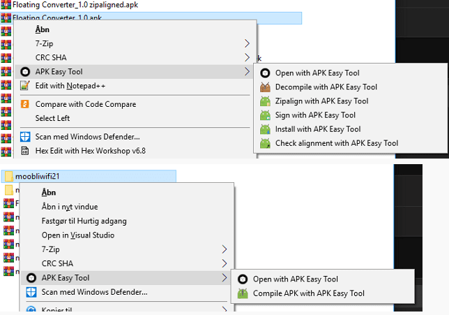Image resolution: width=449 pixels, height=315 pixels.
Task: Select the moobliwifi21 folder name
Action: (x=37, y=176)
